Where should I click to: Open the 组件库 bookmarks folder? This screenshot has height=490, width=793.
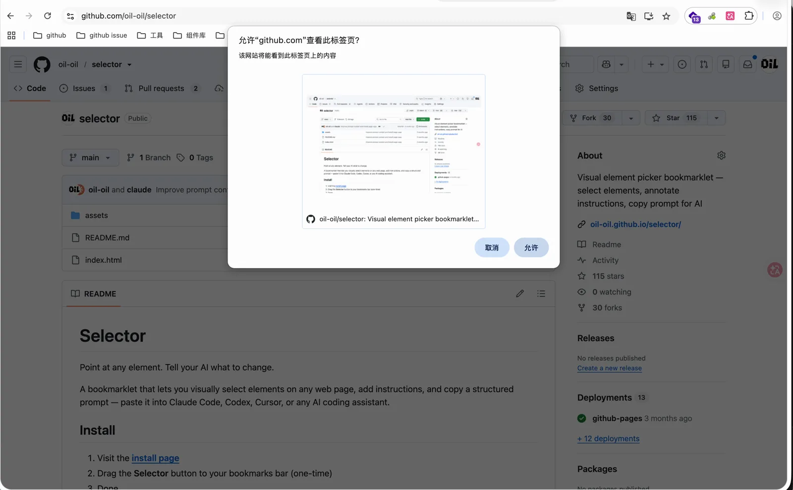189,35
